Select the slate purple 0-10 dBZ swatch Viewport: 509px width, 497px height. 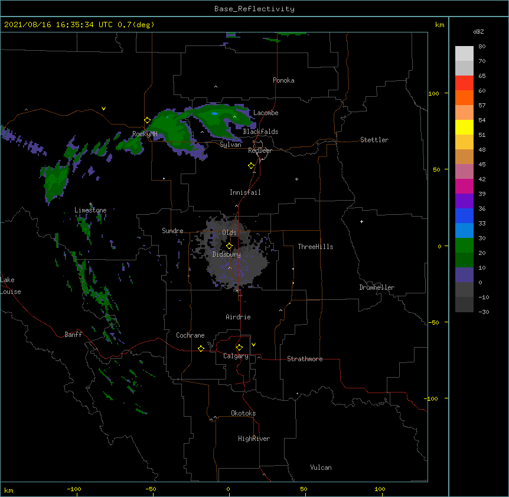[x=464, y=275]
